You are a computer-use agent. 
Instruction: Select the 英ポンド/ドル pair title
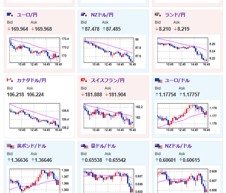pos(32,146)
